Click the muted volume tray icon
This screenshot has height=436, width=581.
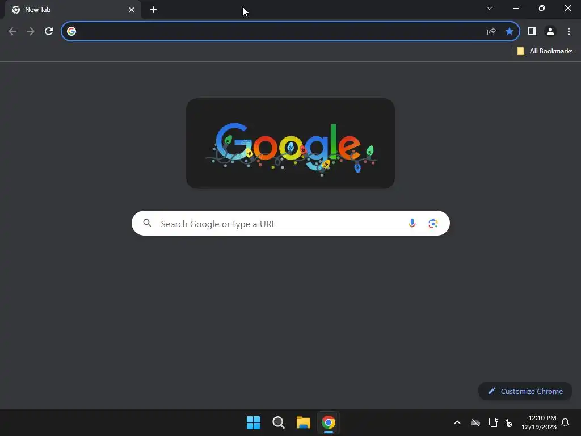508,423
